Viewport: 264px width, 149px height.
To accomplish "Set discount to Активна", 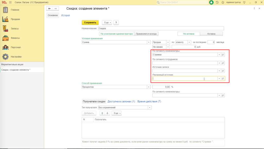I will [x=211, y=34].
